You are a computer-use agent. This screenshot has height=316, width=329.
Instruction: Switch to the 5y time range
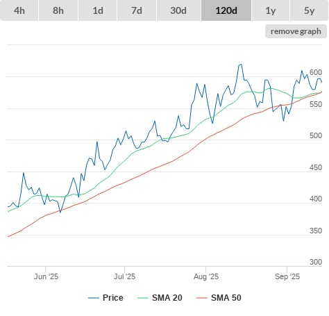pyautogui.click(x=310, y=10)
